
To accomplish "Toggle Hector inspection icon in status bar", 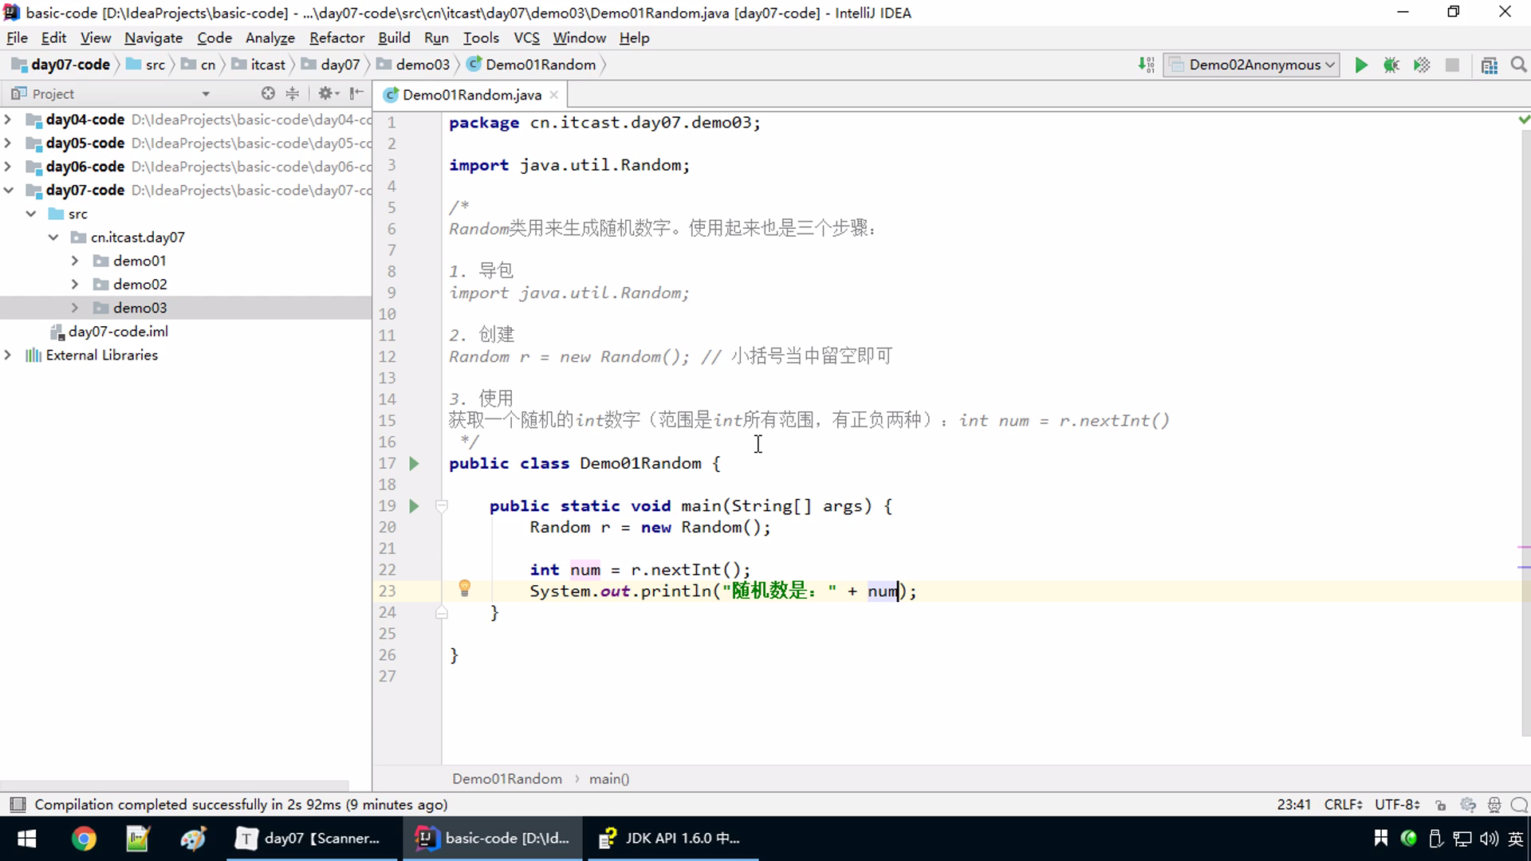I will pos(1494,805).
